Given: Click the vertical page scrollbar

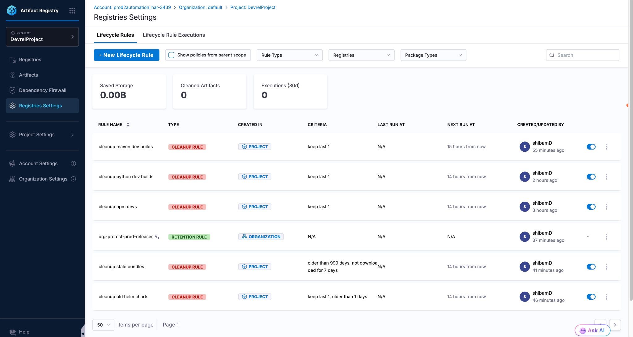Looking at the screenshot, I should pos(631,150).
